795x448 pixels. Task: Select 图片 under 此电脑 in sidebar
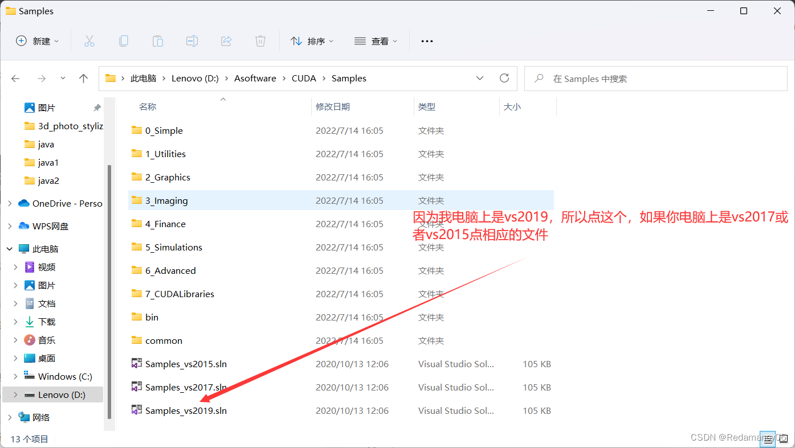coord(47,285)
